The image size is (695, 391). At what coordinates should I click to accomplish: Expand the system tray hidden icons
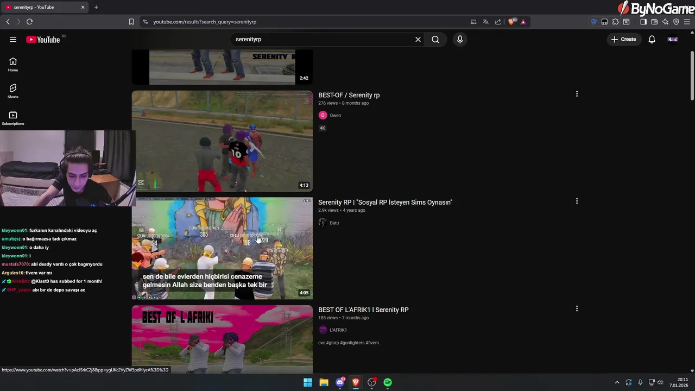[617, 382]
